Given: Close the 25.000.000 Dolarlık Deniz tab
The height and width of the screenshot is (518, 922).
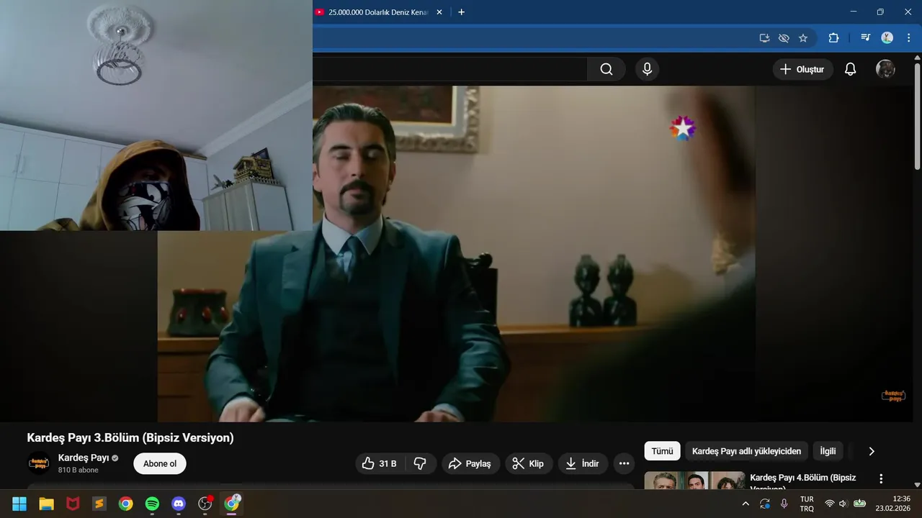Looking at the screenshot, I should coord(439,12).
